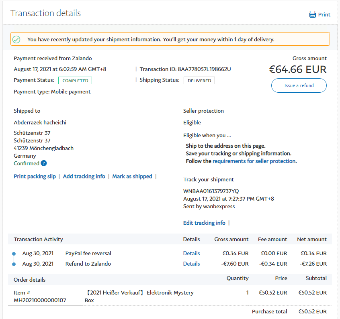Click the COMPLETED payment status badge

75,81
